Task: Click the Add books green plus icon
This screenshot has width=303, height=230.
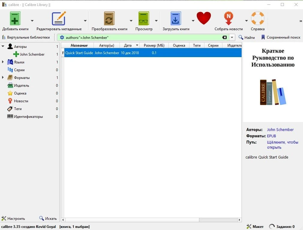Action: pyautogui.click(x=15, y=19)
